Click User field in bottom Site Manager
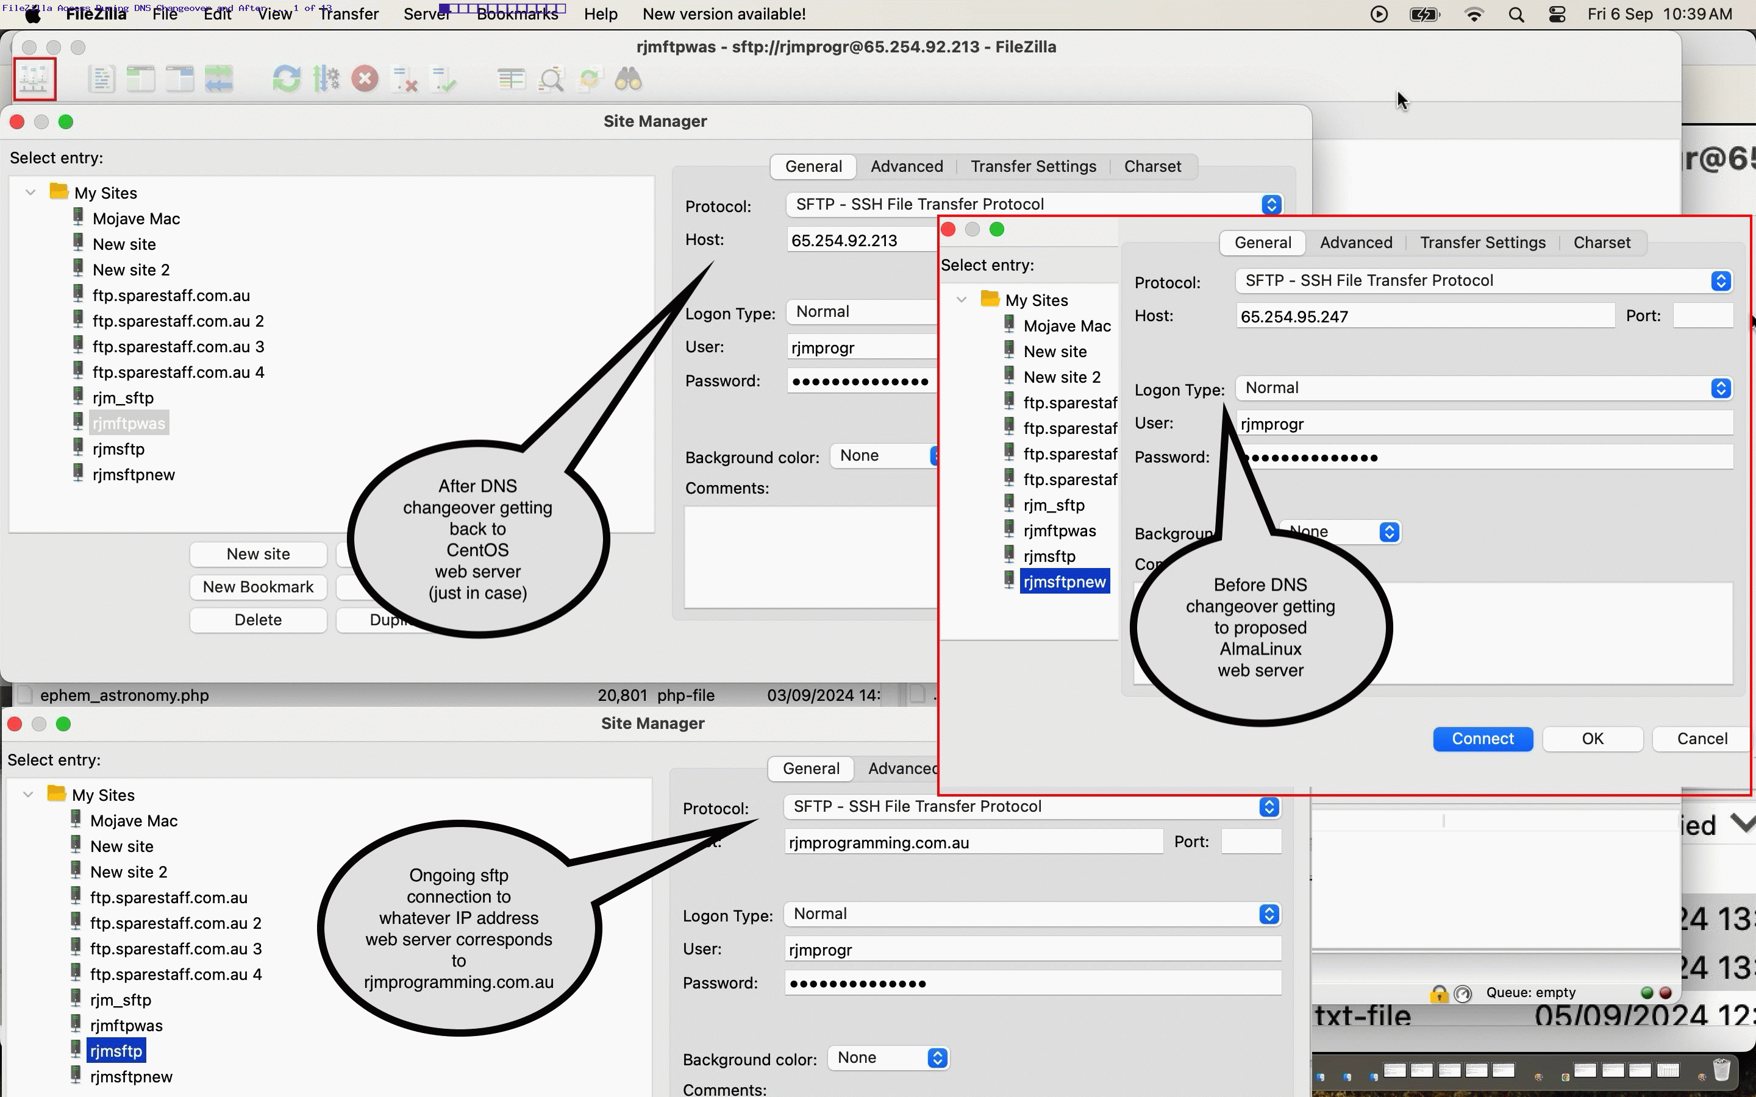1756x1097 pixels. coord(1032,950)
